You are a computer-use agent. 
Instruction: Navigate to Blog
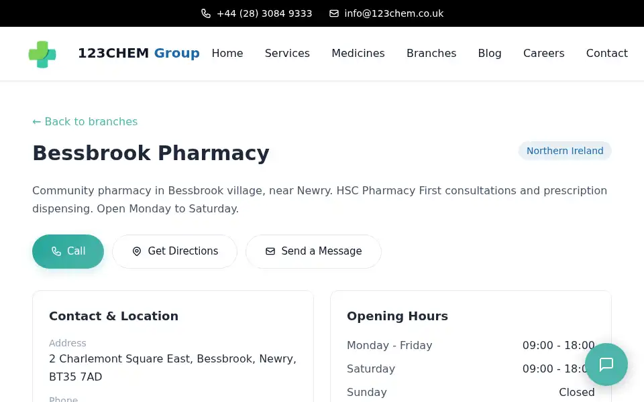click(490, 54)
